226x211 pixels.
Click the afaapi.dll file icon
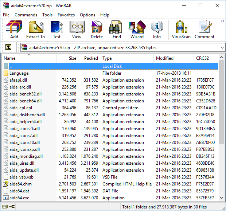click(x=6, y=80)
